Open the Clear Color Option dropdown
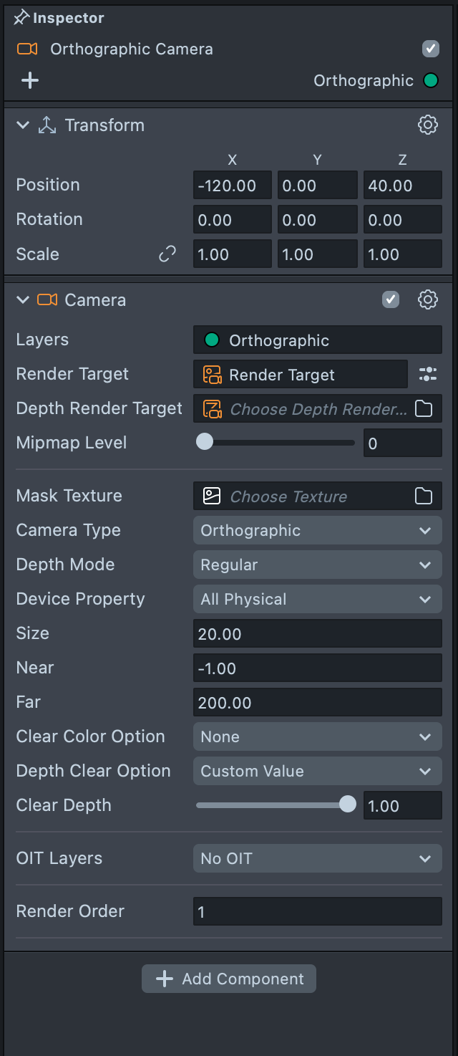 point(317,736)
